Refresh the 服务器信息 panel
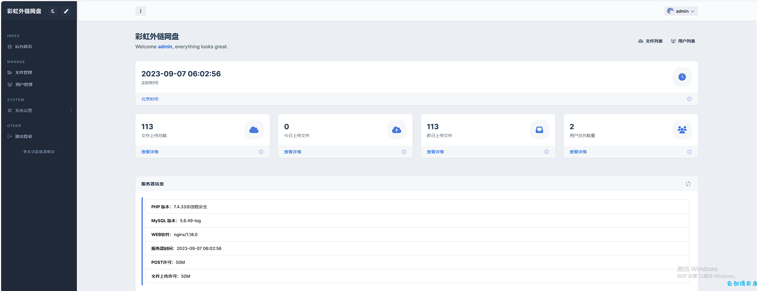Screen dimensions: 757x291 (688, 184)
